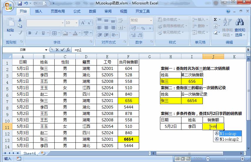The width and height of the screenshot is (251, 162).
Task: Set middle vertical alignment
Action: coord(106,20)
